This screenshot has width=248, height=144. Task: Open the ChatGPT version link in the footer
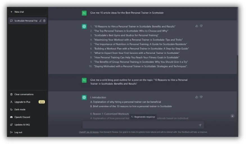click(89, 132)
